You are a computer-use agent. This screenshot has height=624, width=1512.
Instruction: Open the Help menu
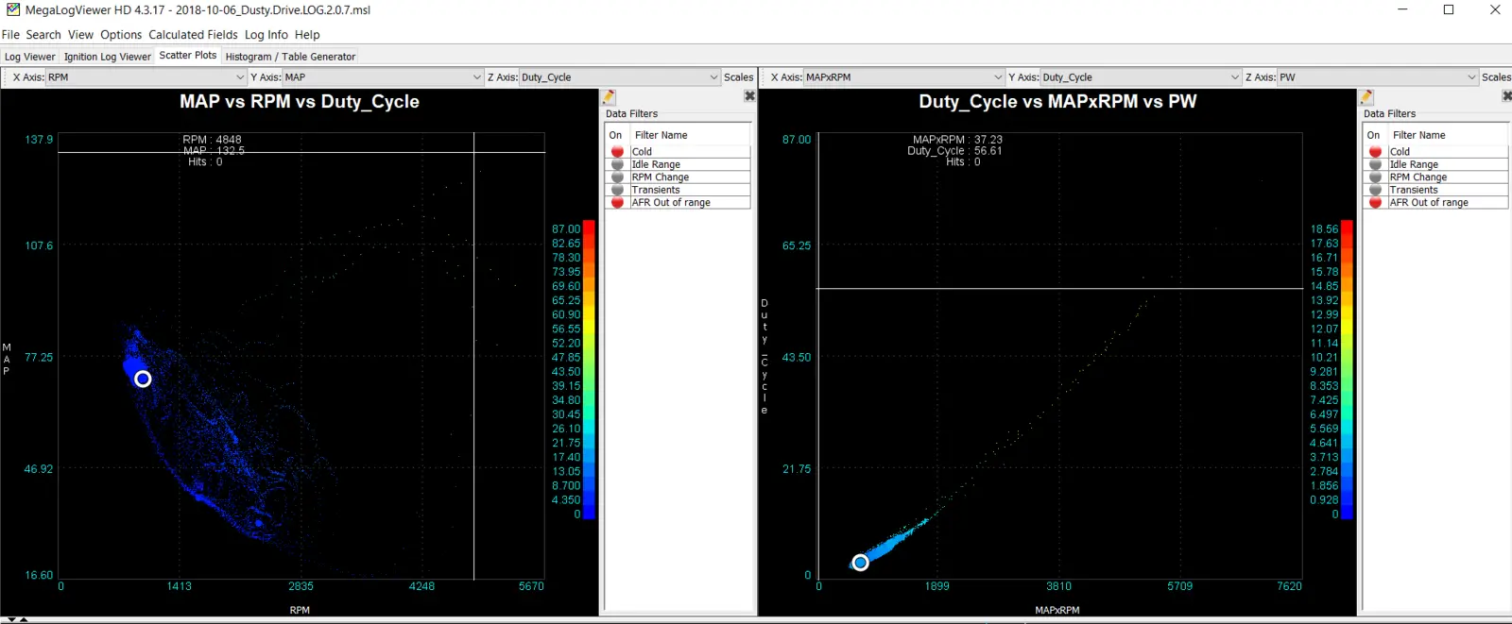click(307, 35)
